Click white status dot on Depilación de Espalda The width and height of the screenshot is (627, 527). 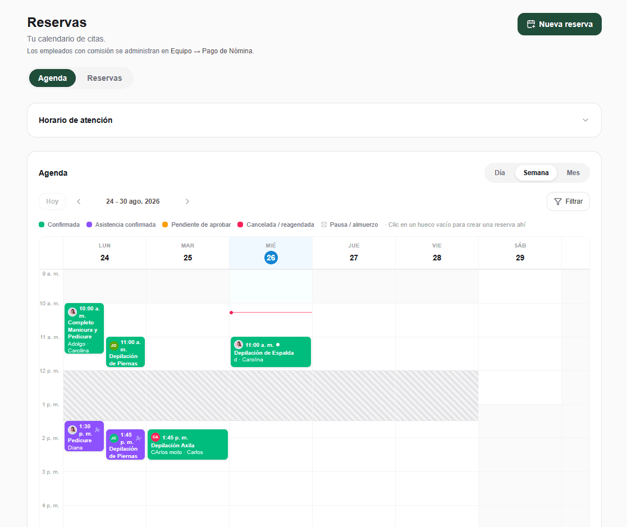coord(278,345)
